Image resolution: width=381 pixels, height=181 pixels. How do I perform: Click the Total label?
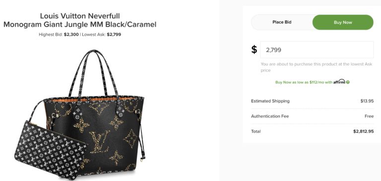[x=256, y=131]
